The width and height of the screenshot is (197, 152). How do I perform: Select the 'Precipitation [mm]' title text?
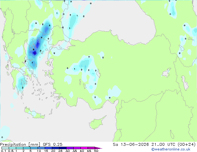[x=20, y=145]
